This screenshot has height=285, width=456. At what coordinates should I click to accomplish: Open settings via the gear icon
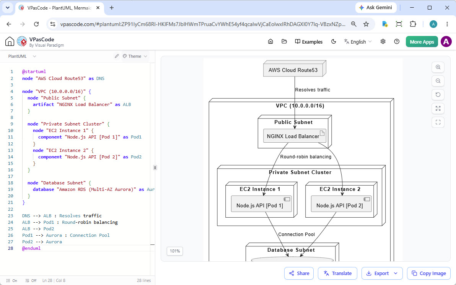(x=383, y=42)
